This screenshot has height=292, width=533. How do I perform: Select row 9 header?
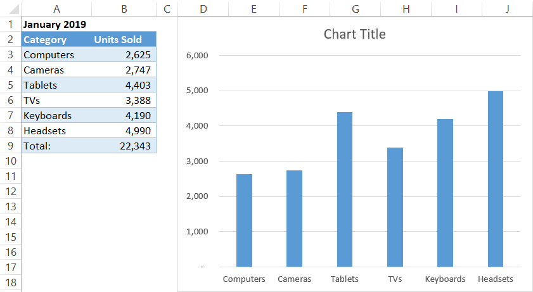point(11,146)
